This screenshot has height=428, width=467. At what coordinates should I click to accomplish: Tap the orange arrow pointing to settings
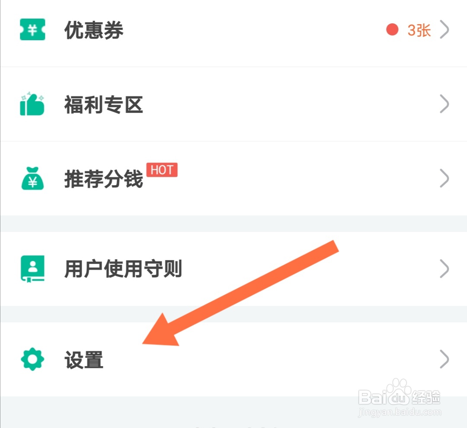tap(241, 293)
